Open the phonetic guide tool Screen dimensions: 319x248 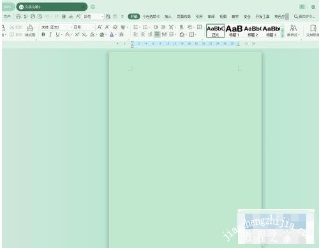pyautogui.click(x=123, y=27)
